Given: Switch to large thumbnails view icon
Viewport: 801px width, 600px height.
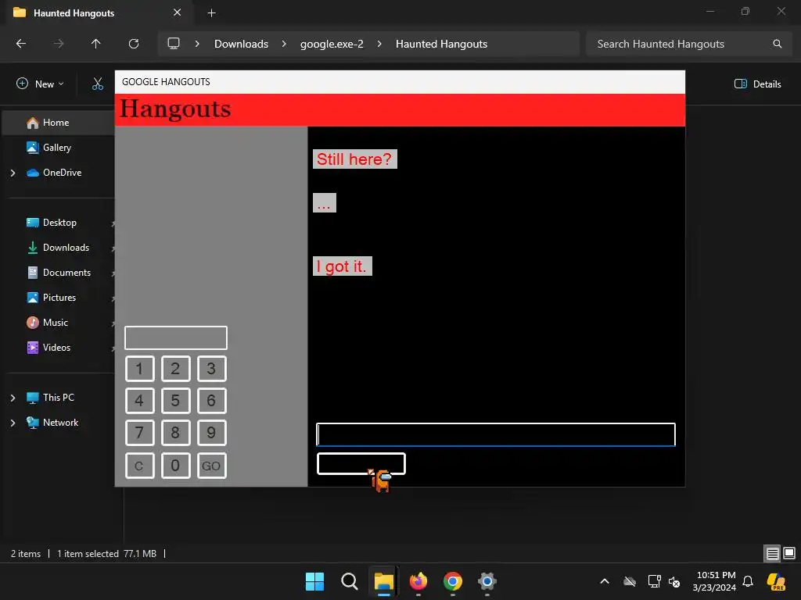Looking at the screenshot, I should pyautogui.click(x=789, y=553).
